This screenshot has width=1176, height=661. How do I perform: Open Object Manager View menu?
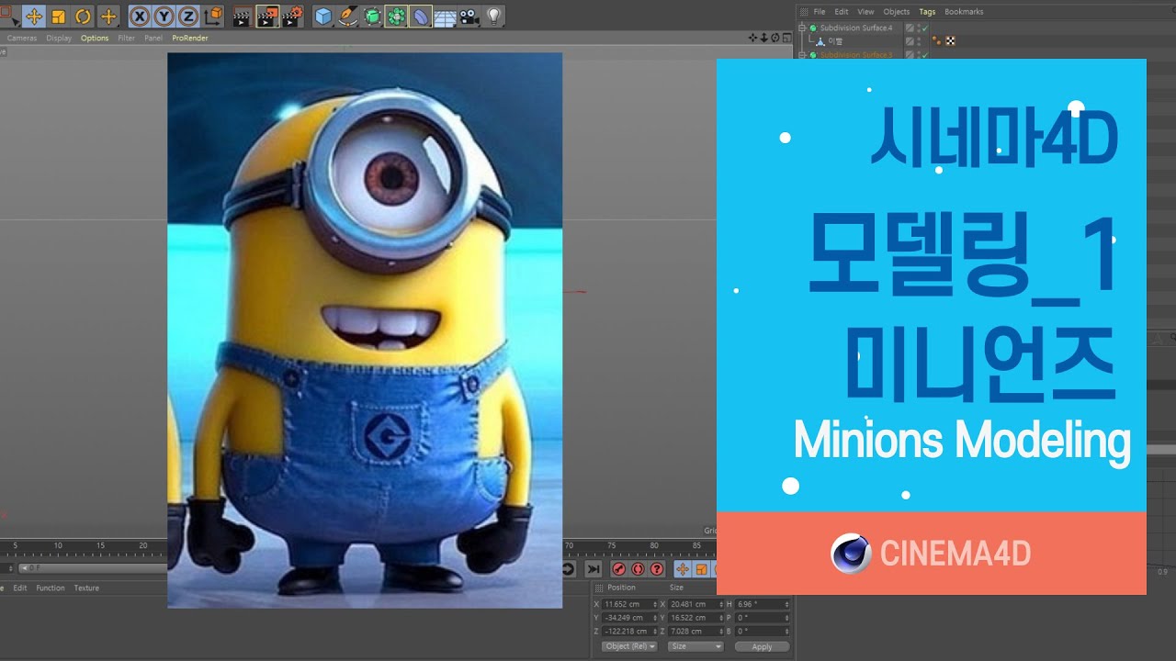point(865,12)
